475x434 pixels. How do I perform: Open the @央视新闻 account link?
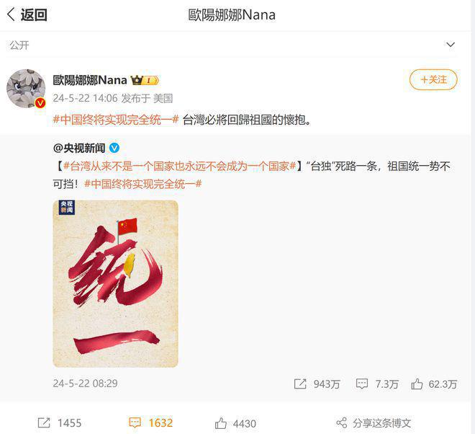tap(79, 148)
